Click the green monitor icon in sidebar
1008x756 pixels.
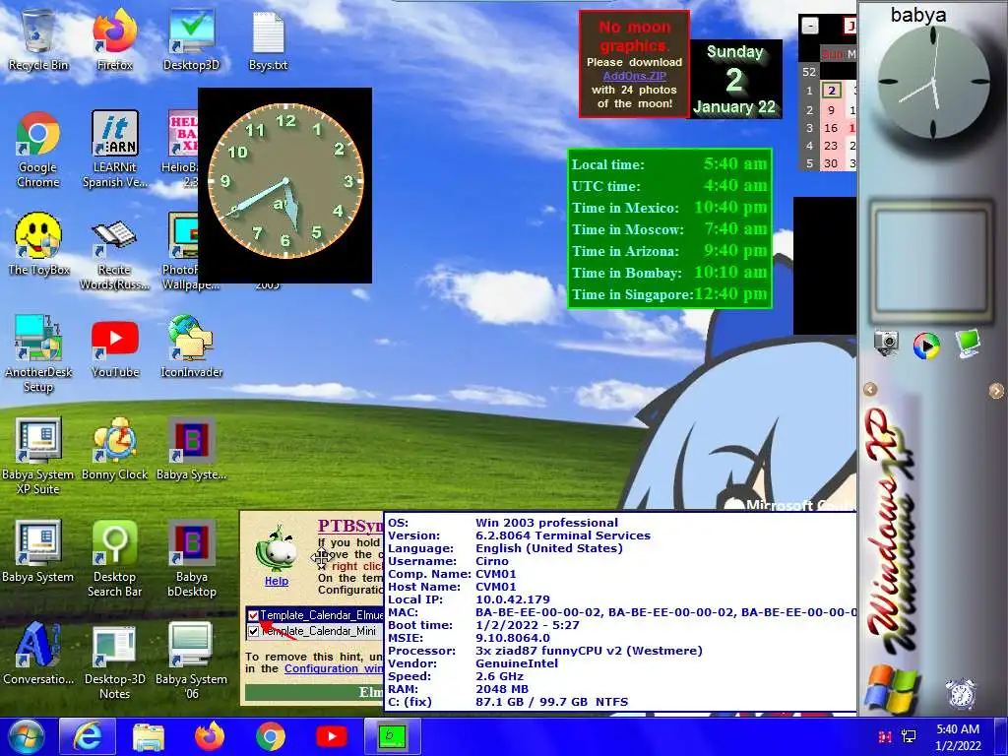968,343
